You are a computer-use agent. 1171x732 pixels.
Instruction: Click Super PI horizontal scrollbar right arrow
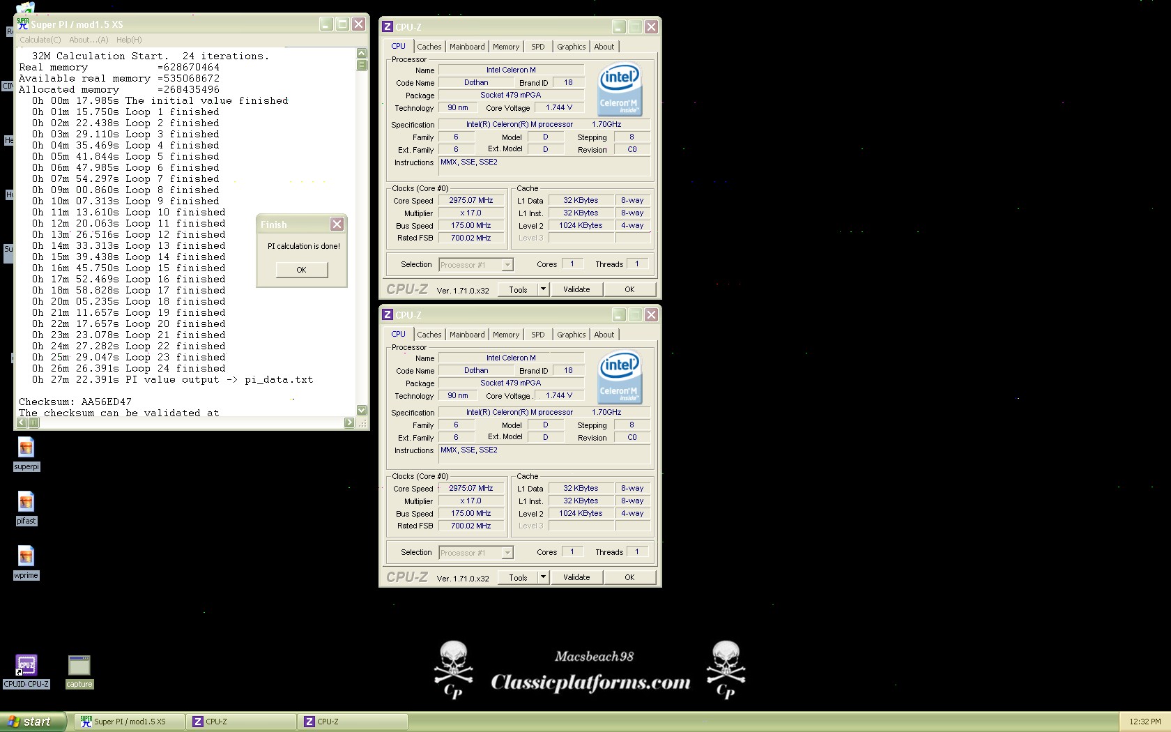349,422
